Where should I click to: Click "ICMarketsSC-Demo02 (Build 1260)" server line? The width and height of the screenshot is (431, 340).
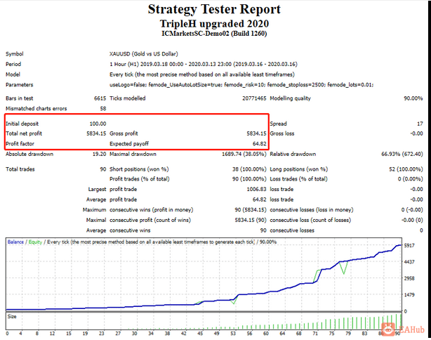tap(214, 34)
